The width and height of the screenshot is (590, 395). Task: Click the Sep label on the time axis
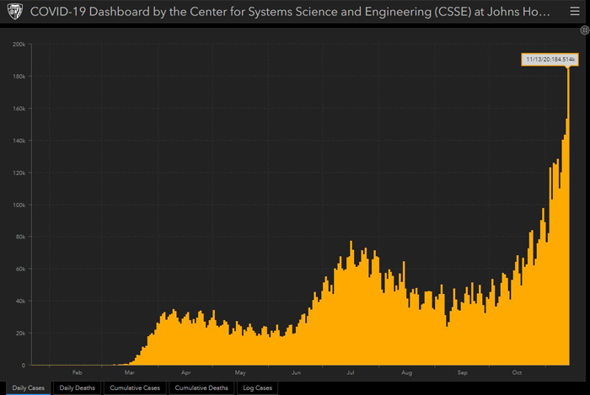463,372
